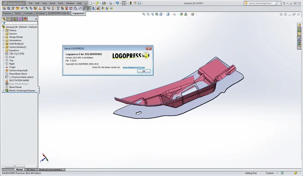Open the View Orientation dropdown arrow

coord(164,14)
